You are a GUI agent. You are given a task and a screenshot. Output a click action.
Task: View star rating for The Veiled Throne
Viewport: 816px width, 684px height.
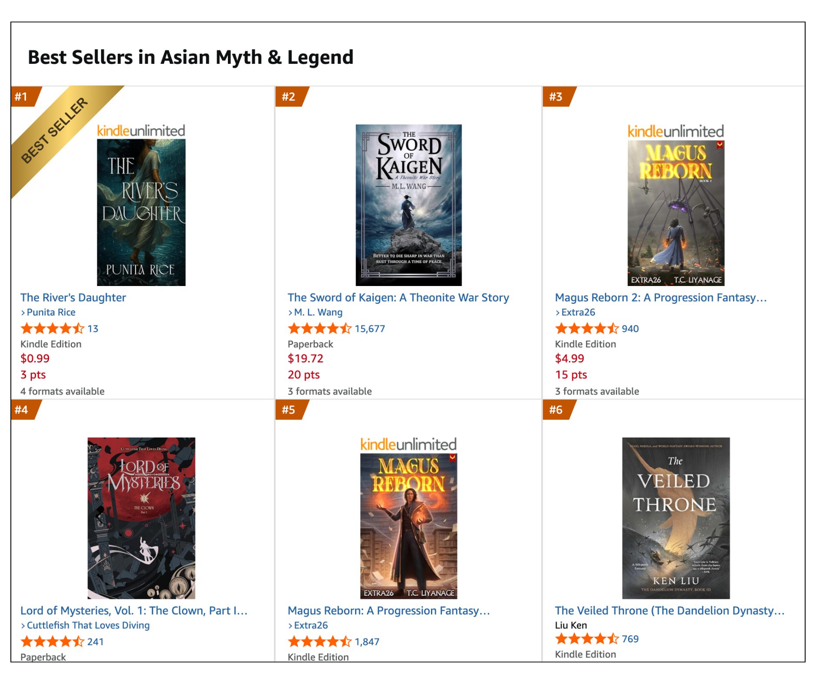[587, 639]
